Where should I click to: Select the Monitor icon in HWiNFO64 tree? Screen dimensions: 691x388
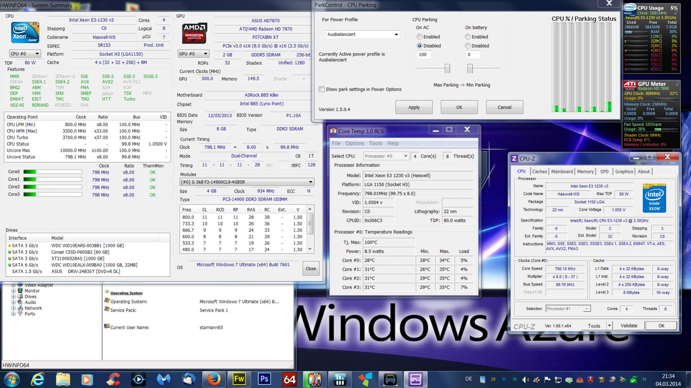coord(20,291)
